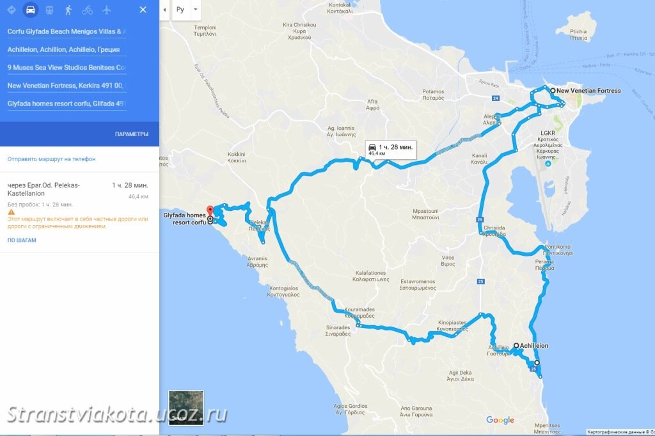Select the public transit mode icon
This screenshot has height=436, width=655.
coord(49,10)
